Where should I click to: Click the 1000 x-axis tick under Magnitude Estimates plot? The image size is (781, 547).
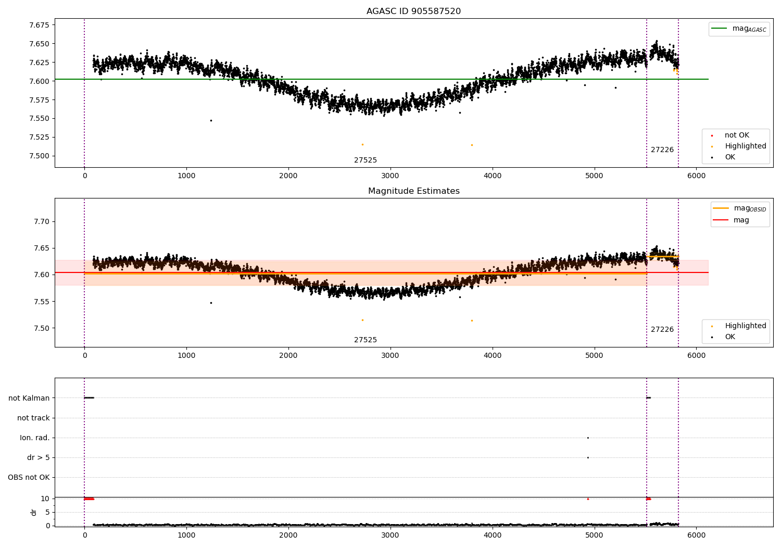(186, 356)
